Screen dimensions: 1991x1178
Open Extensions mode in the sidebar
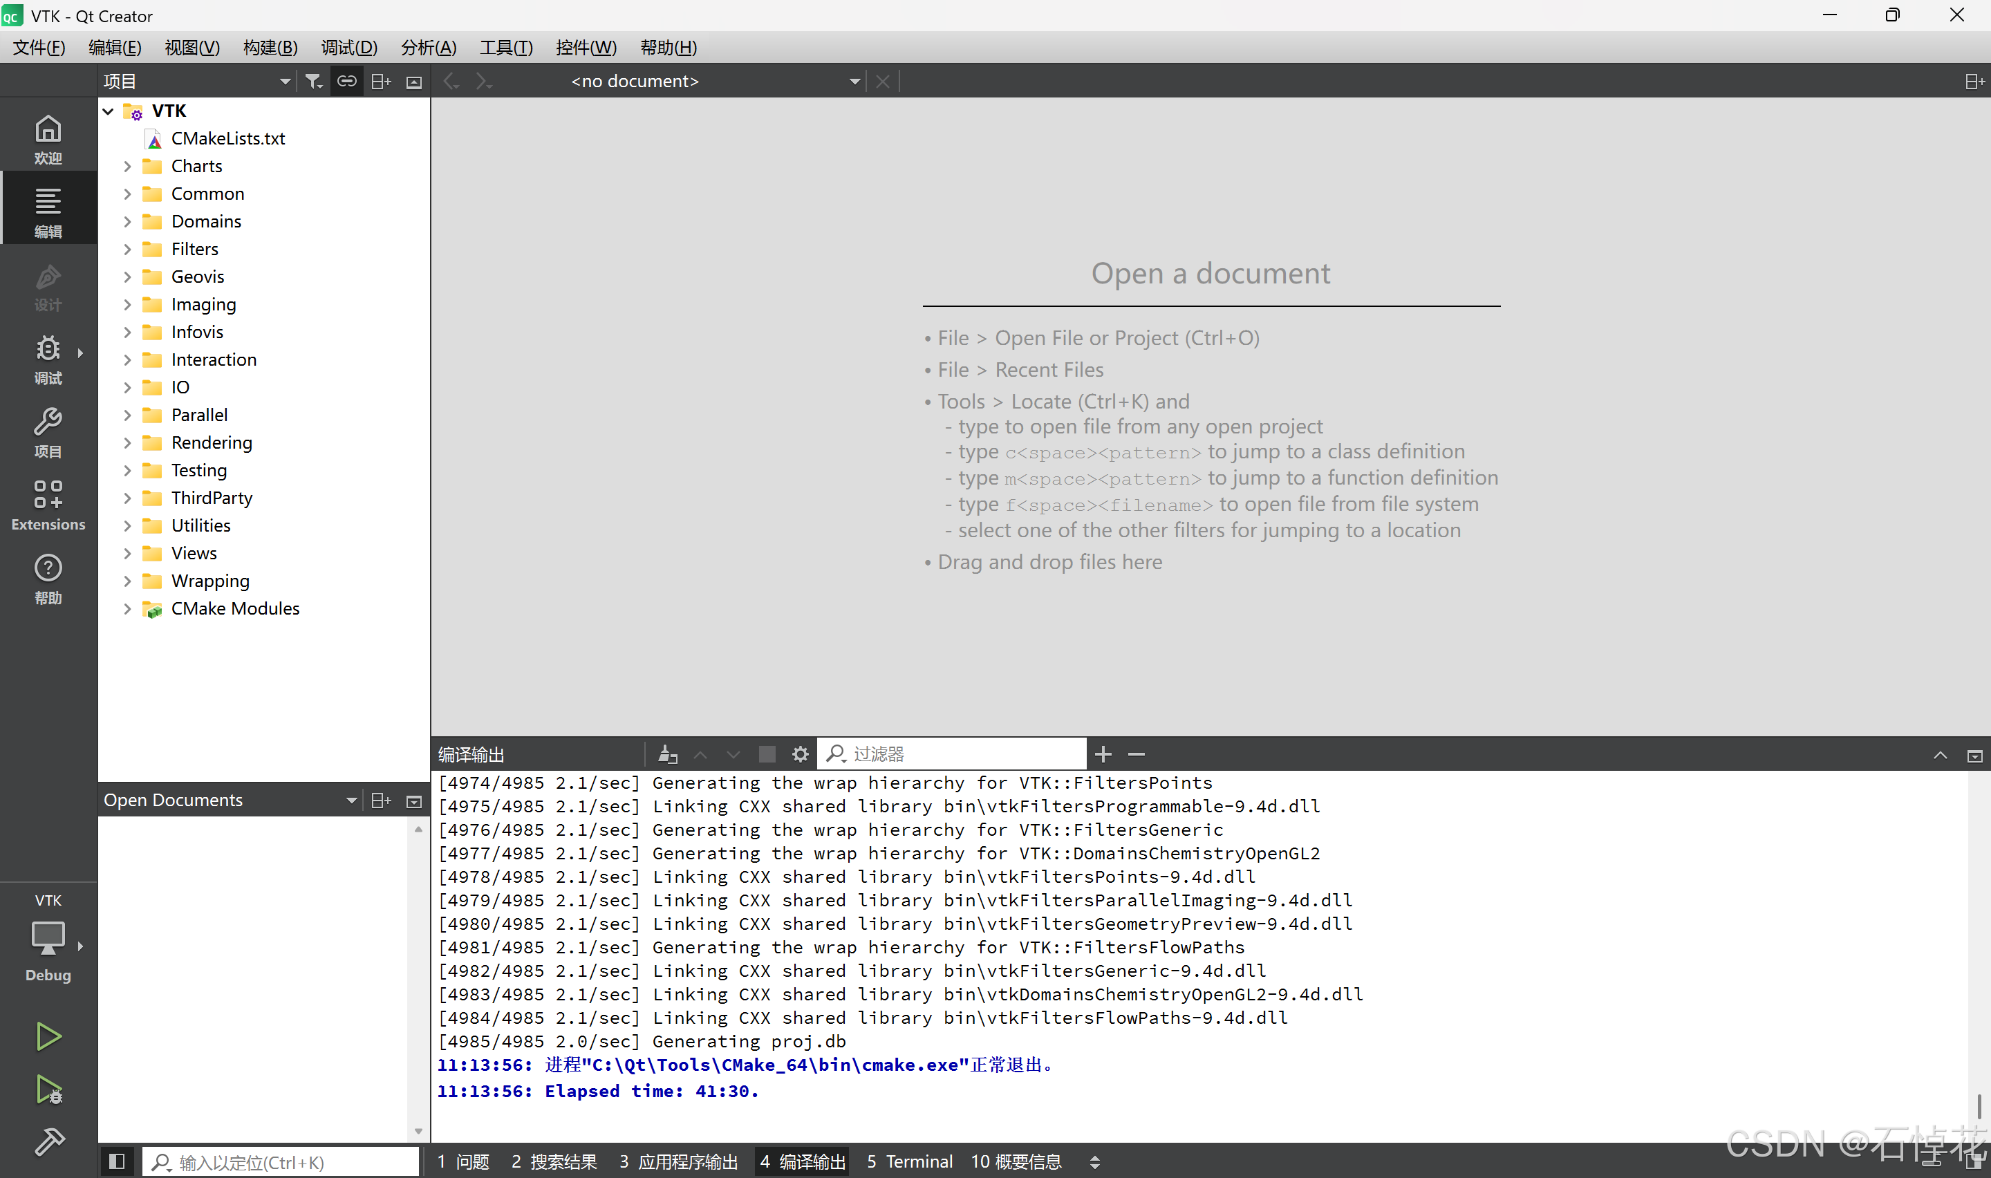click(x=48, y=505)
